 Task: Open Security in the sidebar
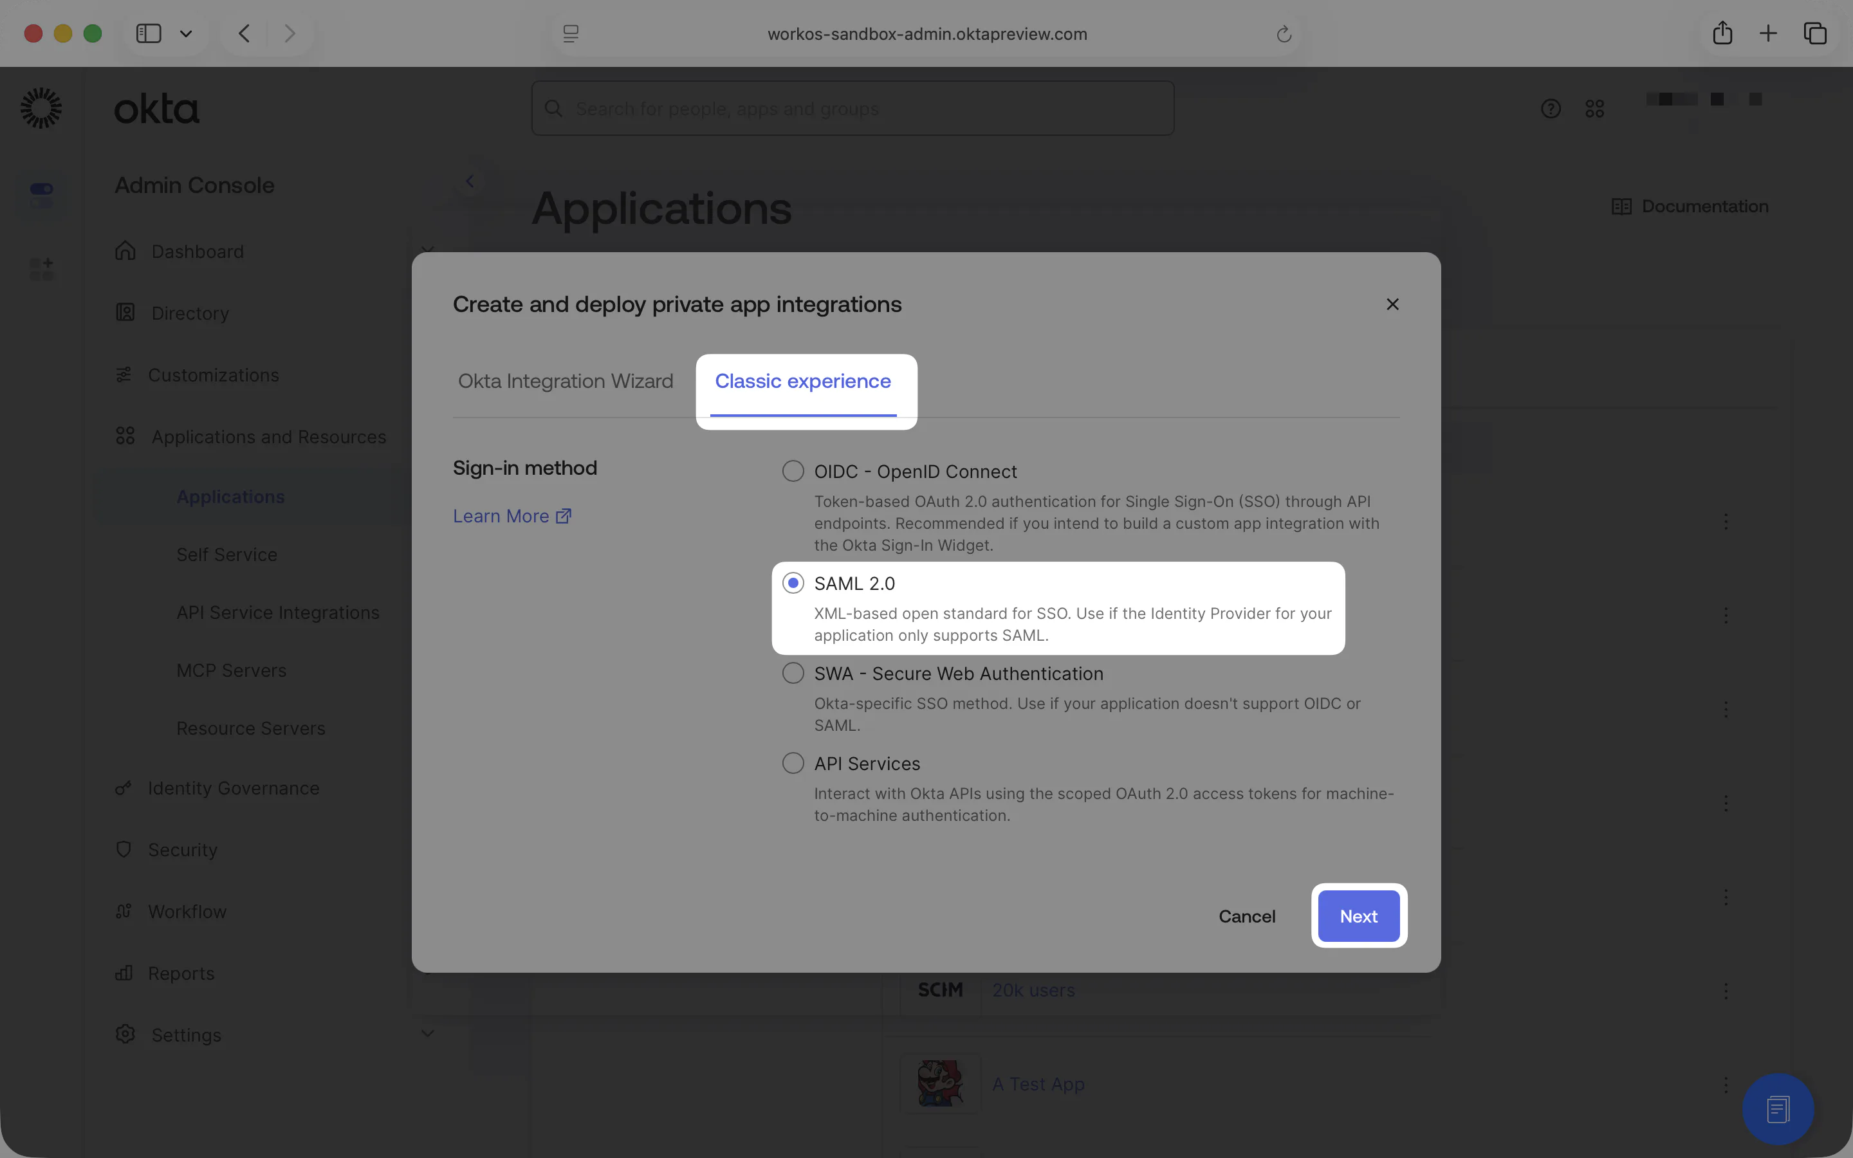pos(182,850)
